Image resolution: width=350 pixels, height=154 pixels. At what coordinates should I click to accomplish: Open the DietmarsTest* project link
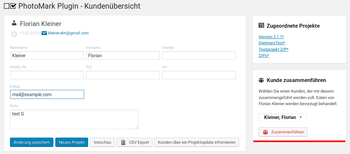click(272, 43)
